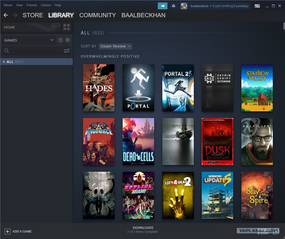Viewport: 285px width, 239px height.
Task: Select the Portal 2 game cover
Action: [x=178, y=88]
